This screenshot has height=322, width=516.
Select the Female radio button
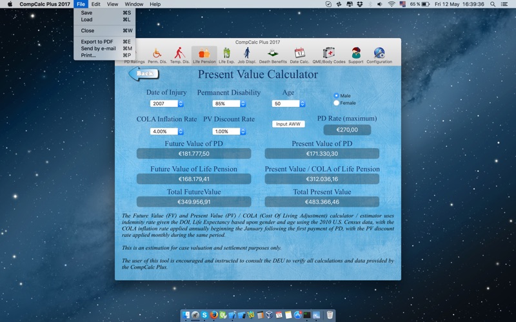coord(336,103)
